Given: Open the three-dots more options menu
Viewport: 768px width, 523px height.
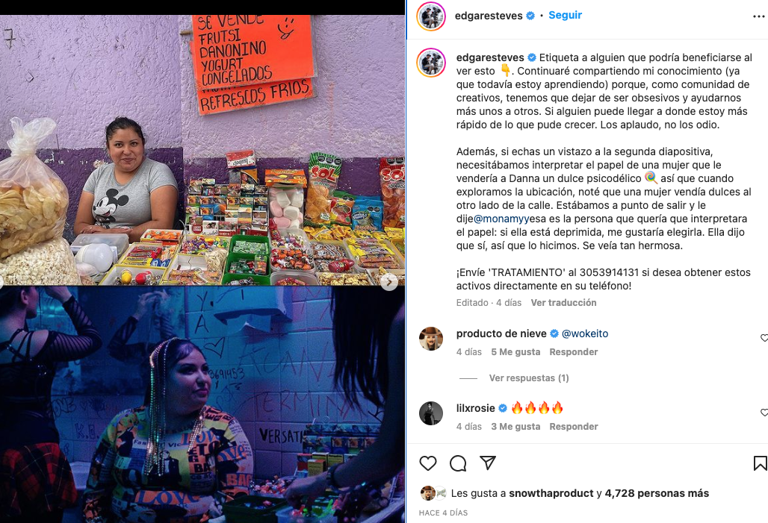Looking at the screenshot, I should click(758, 16).
